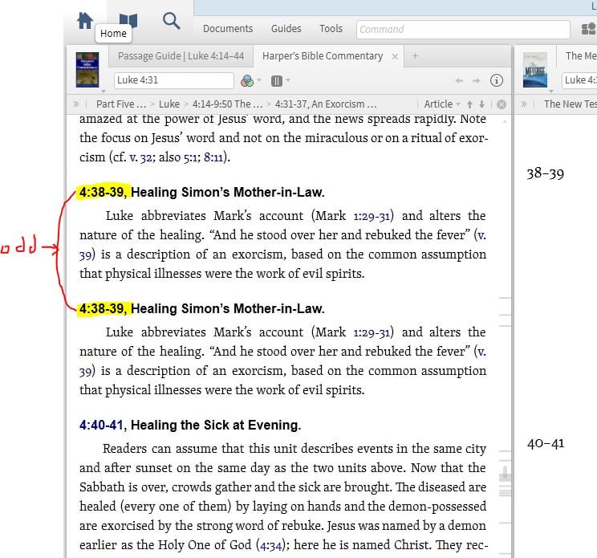Select '4:14-9:50 The …' breadcrumb
Screen dimensions: 597x558
click(227, 104)
